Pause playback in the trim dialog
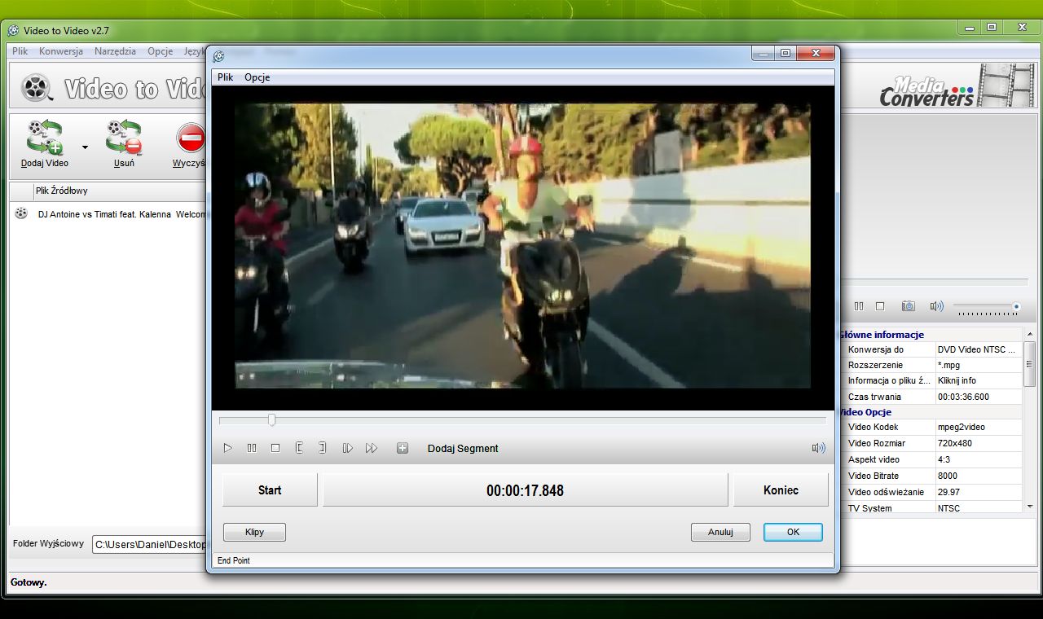This screenshot has height=619, width=1043. (252, 448)
